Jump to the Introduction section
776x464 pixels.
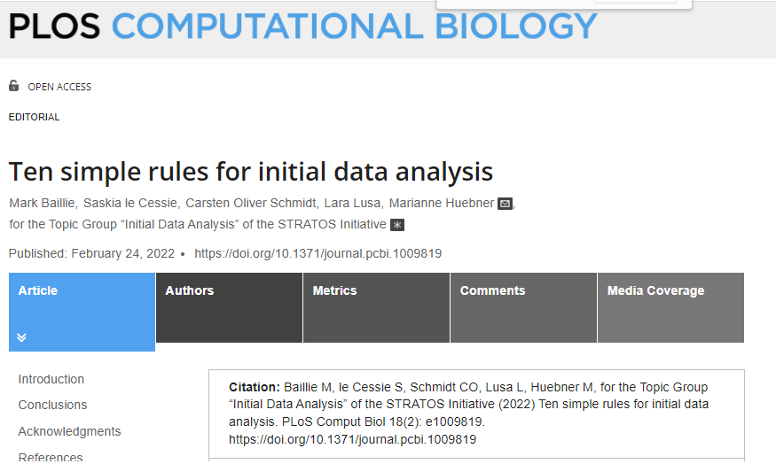click(51, 379)
